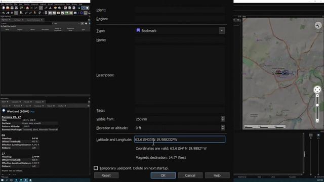324x182 pixels.
Task: Close the Fuel Report tab
Action: (23, 20)
